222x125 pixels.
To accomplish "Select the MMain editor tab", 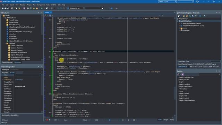I will [x=47, y=12].
